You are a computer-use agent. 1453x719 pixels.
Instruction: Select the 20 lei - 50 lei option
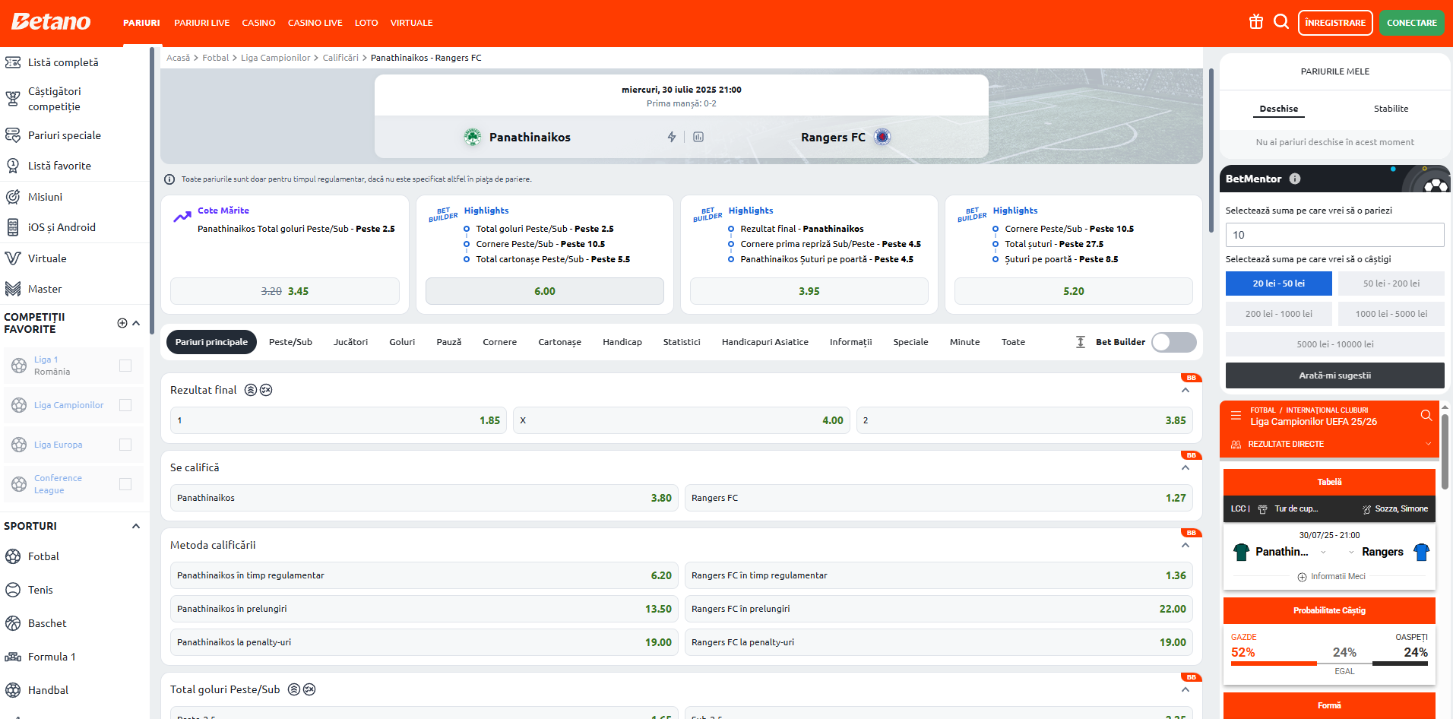[x=1279, y=283]
